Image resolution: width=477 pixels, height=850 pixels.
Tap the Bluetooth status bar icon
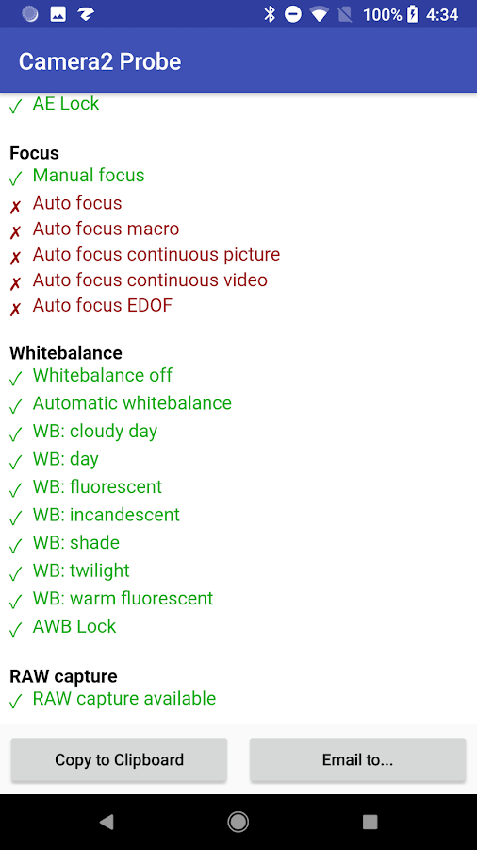[270, 14]
